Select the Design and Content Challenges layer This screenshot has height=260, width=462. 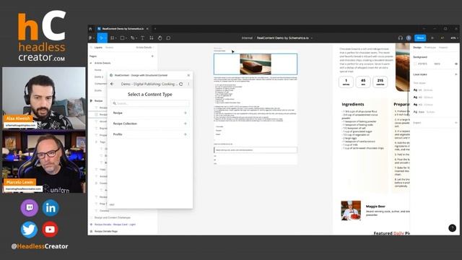(113, 217)
